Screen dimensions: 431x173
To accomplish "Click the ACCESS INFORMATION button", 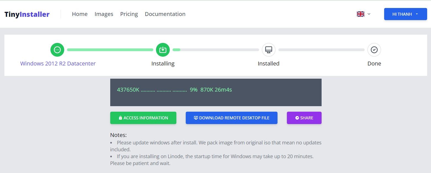I will [x=143, y=118].
